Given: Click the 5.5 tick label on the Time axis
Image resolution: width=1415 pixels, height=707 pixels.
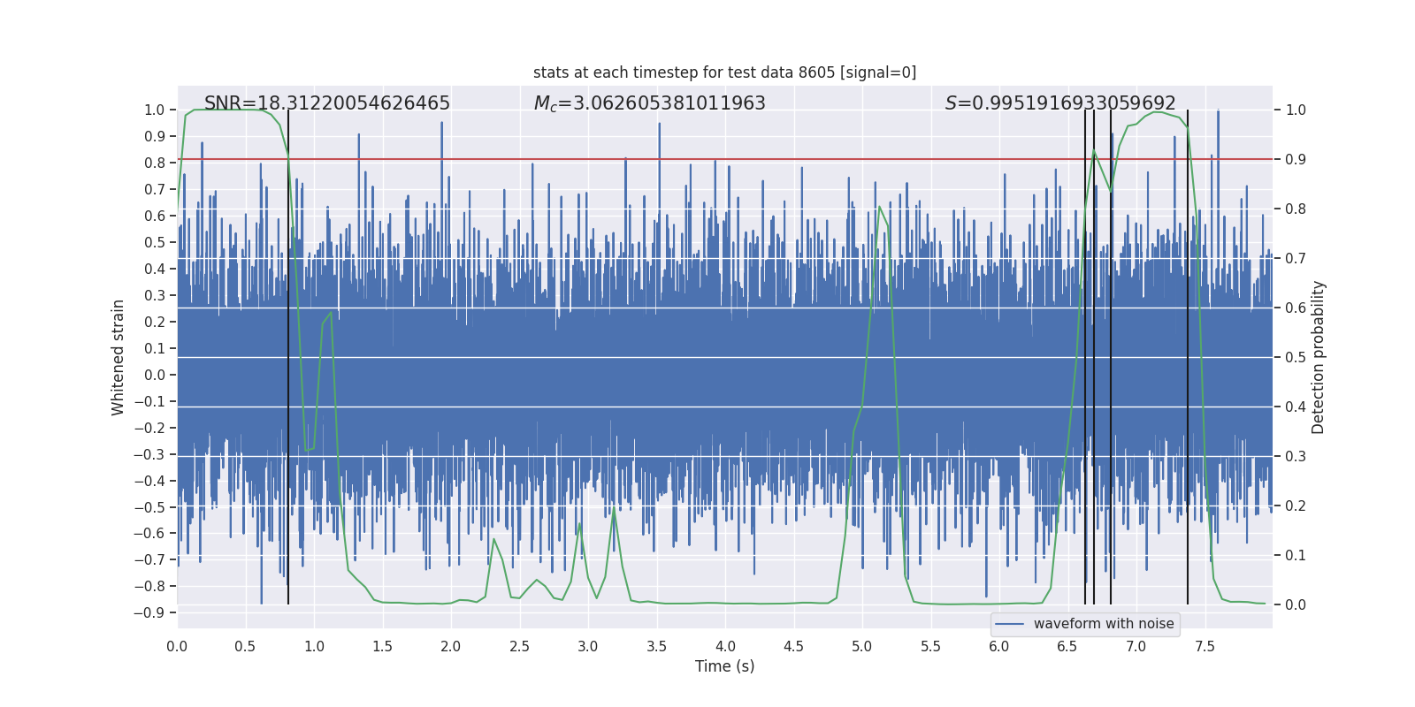Looking at the screenshot, I should point(930,646).
